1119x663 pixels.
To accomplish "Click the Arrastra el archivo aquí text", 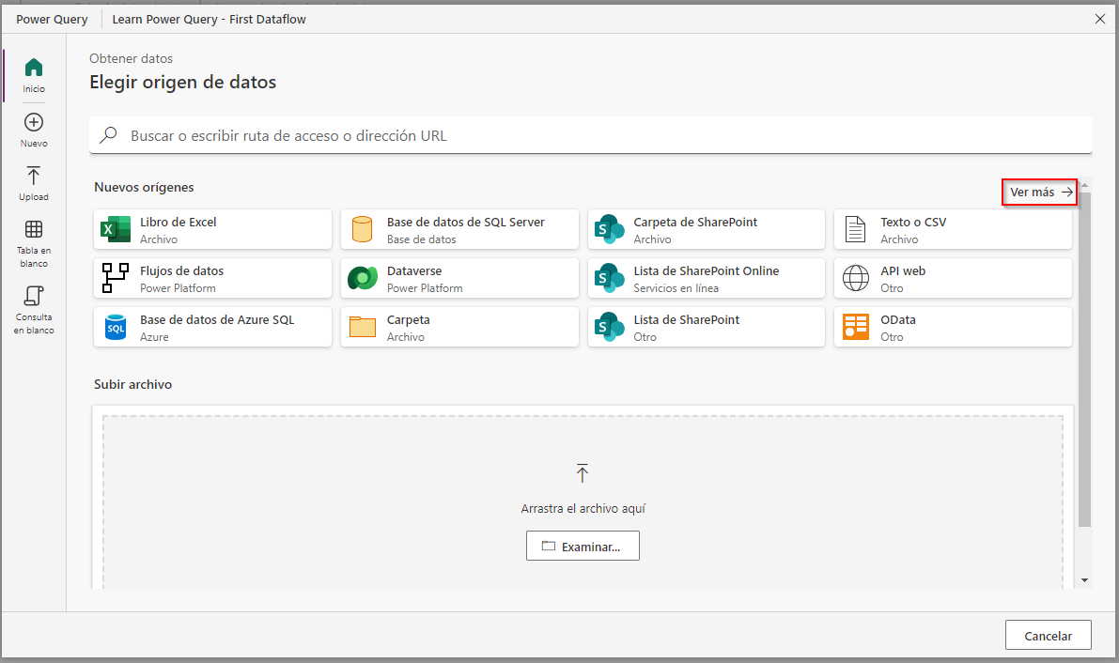I will [x=583, y=509].
